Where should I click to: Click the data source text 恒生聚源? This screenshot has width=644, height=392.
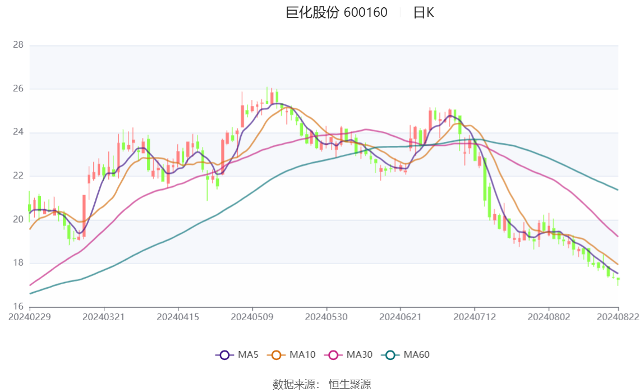[x=350, y=385]
